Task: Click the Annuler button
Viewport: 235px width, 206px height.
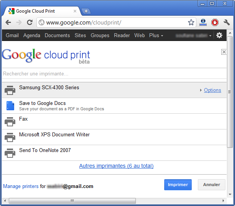Action: click(x=212, y=185)
